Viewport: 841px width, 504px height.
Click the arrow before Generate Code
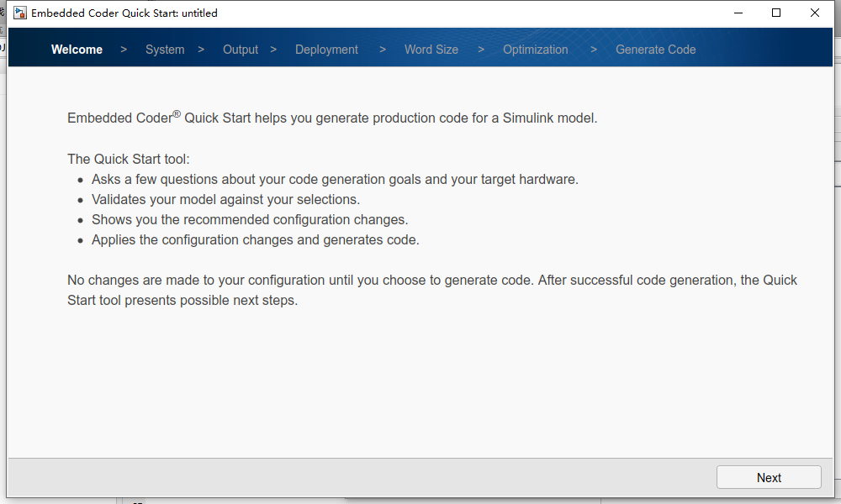pyautogui.click(x=594, y=50)
